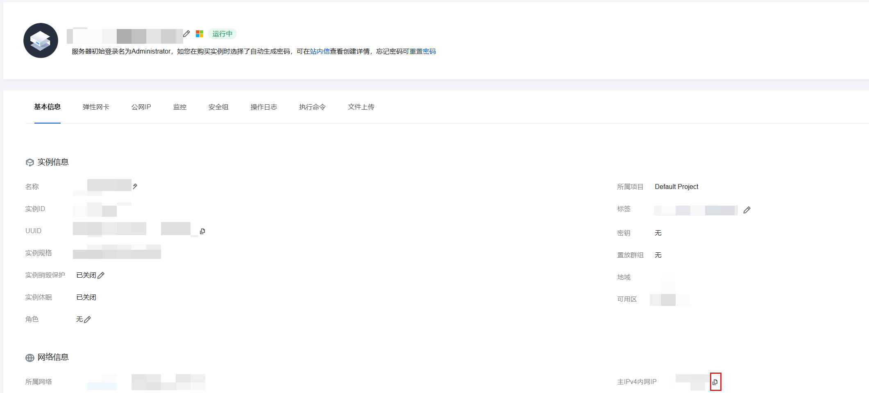This screenshot has height=393, width=869.
Task: Click the 实例规格 label
Action: [39, 253]
